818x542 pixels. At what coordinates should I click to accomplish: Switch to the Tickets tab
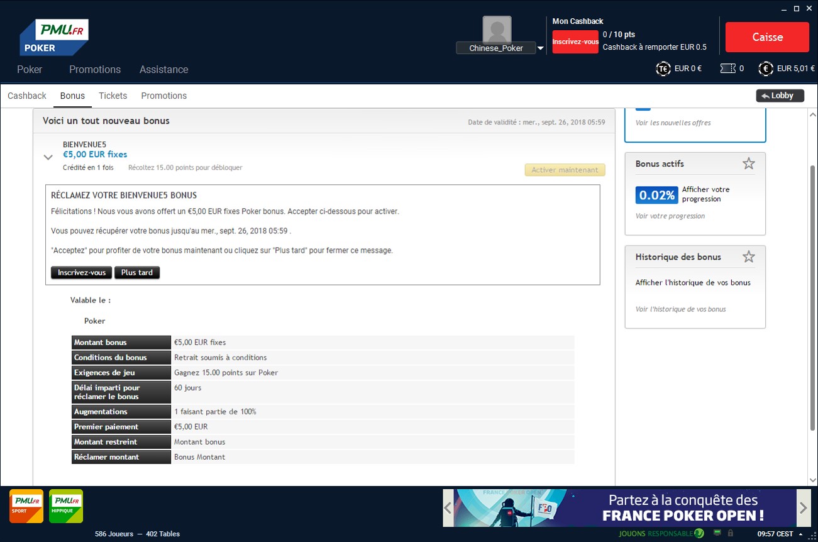tap(113, 96)
